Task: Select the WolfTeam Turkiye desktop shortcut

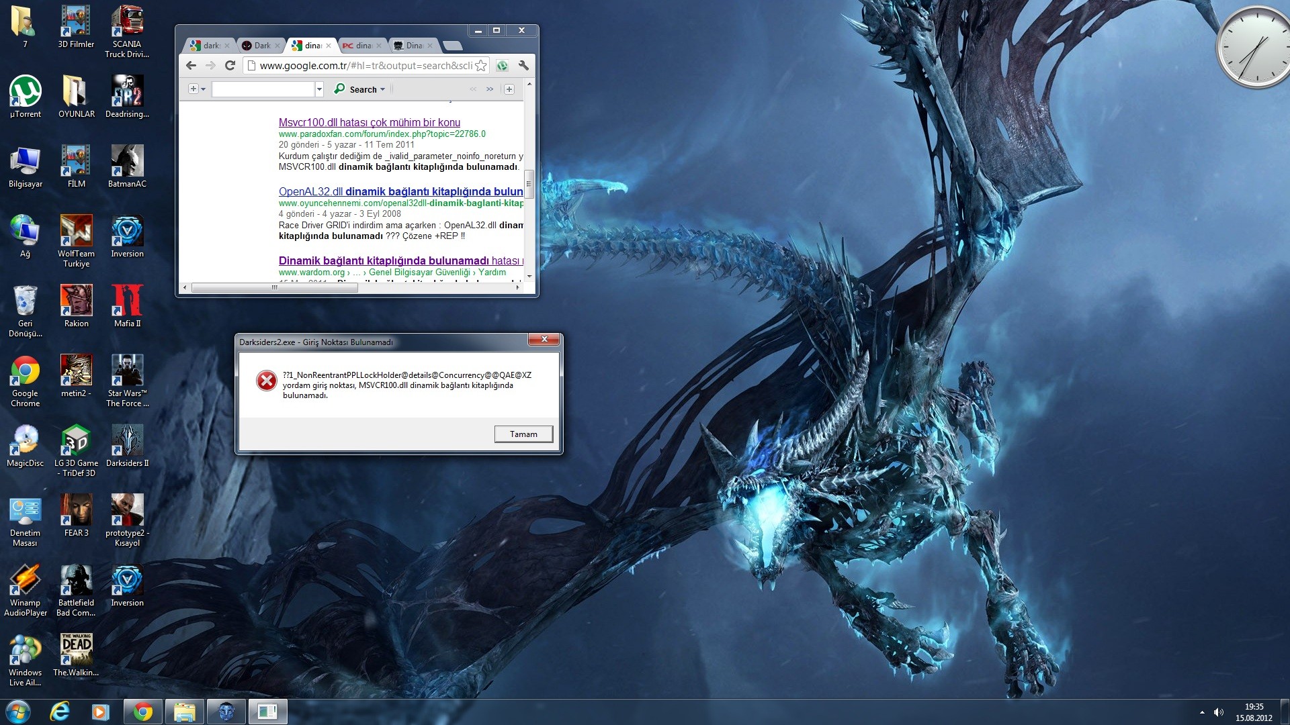Action: click(x=76, y=241)
